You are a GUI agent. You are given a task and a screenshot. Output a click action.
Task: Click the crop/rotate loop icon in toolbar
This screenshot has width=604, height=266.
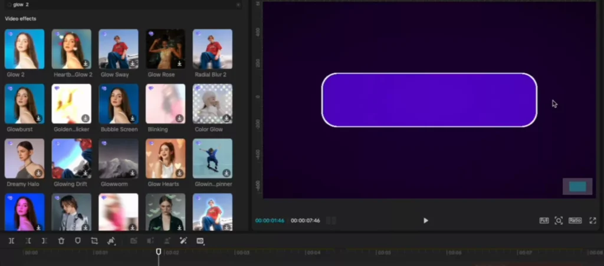click(94, 241)
